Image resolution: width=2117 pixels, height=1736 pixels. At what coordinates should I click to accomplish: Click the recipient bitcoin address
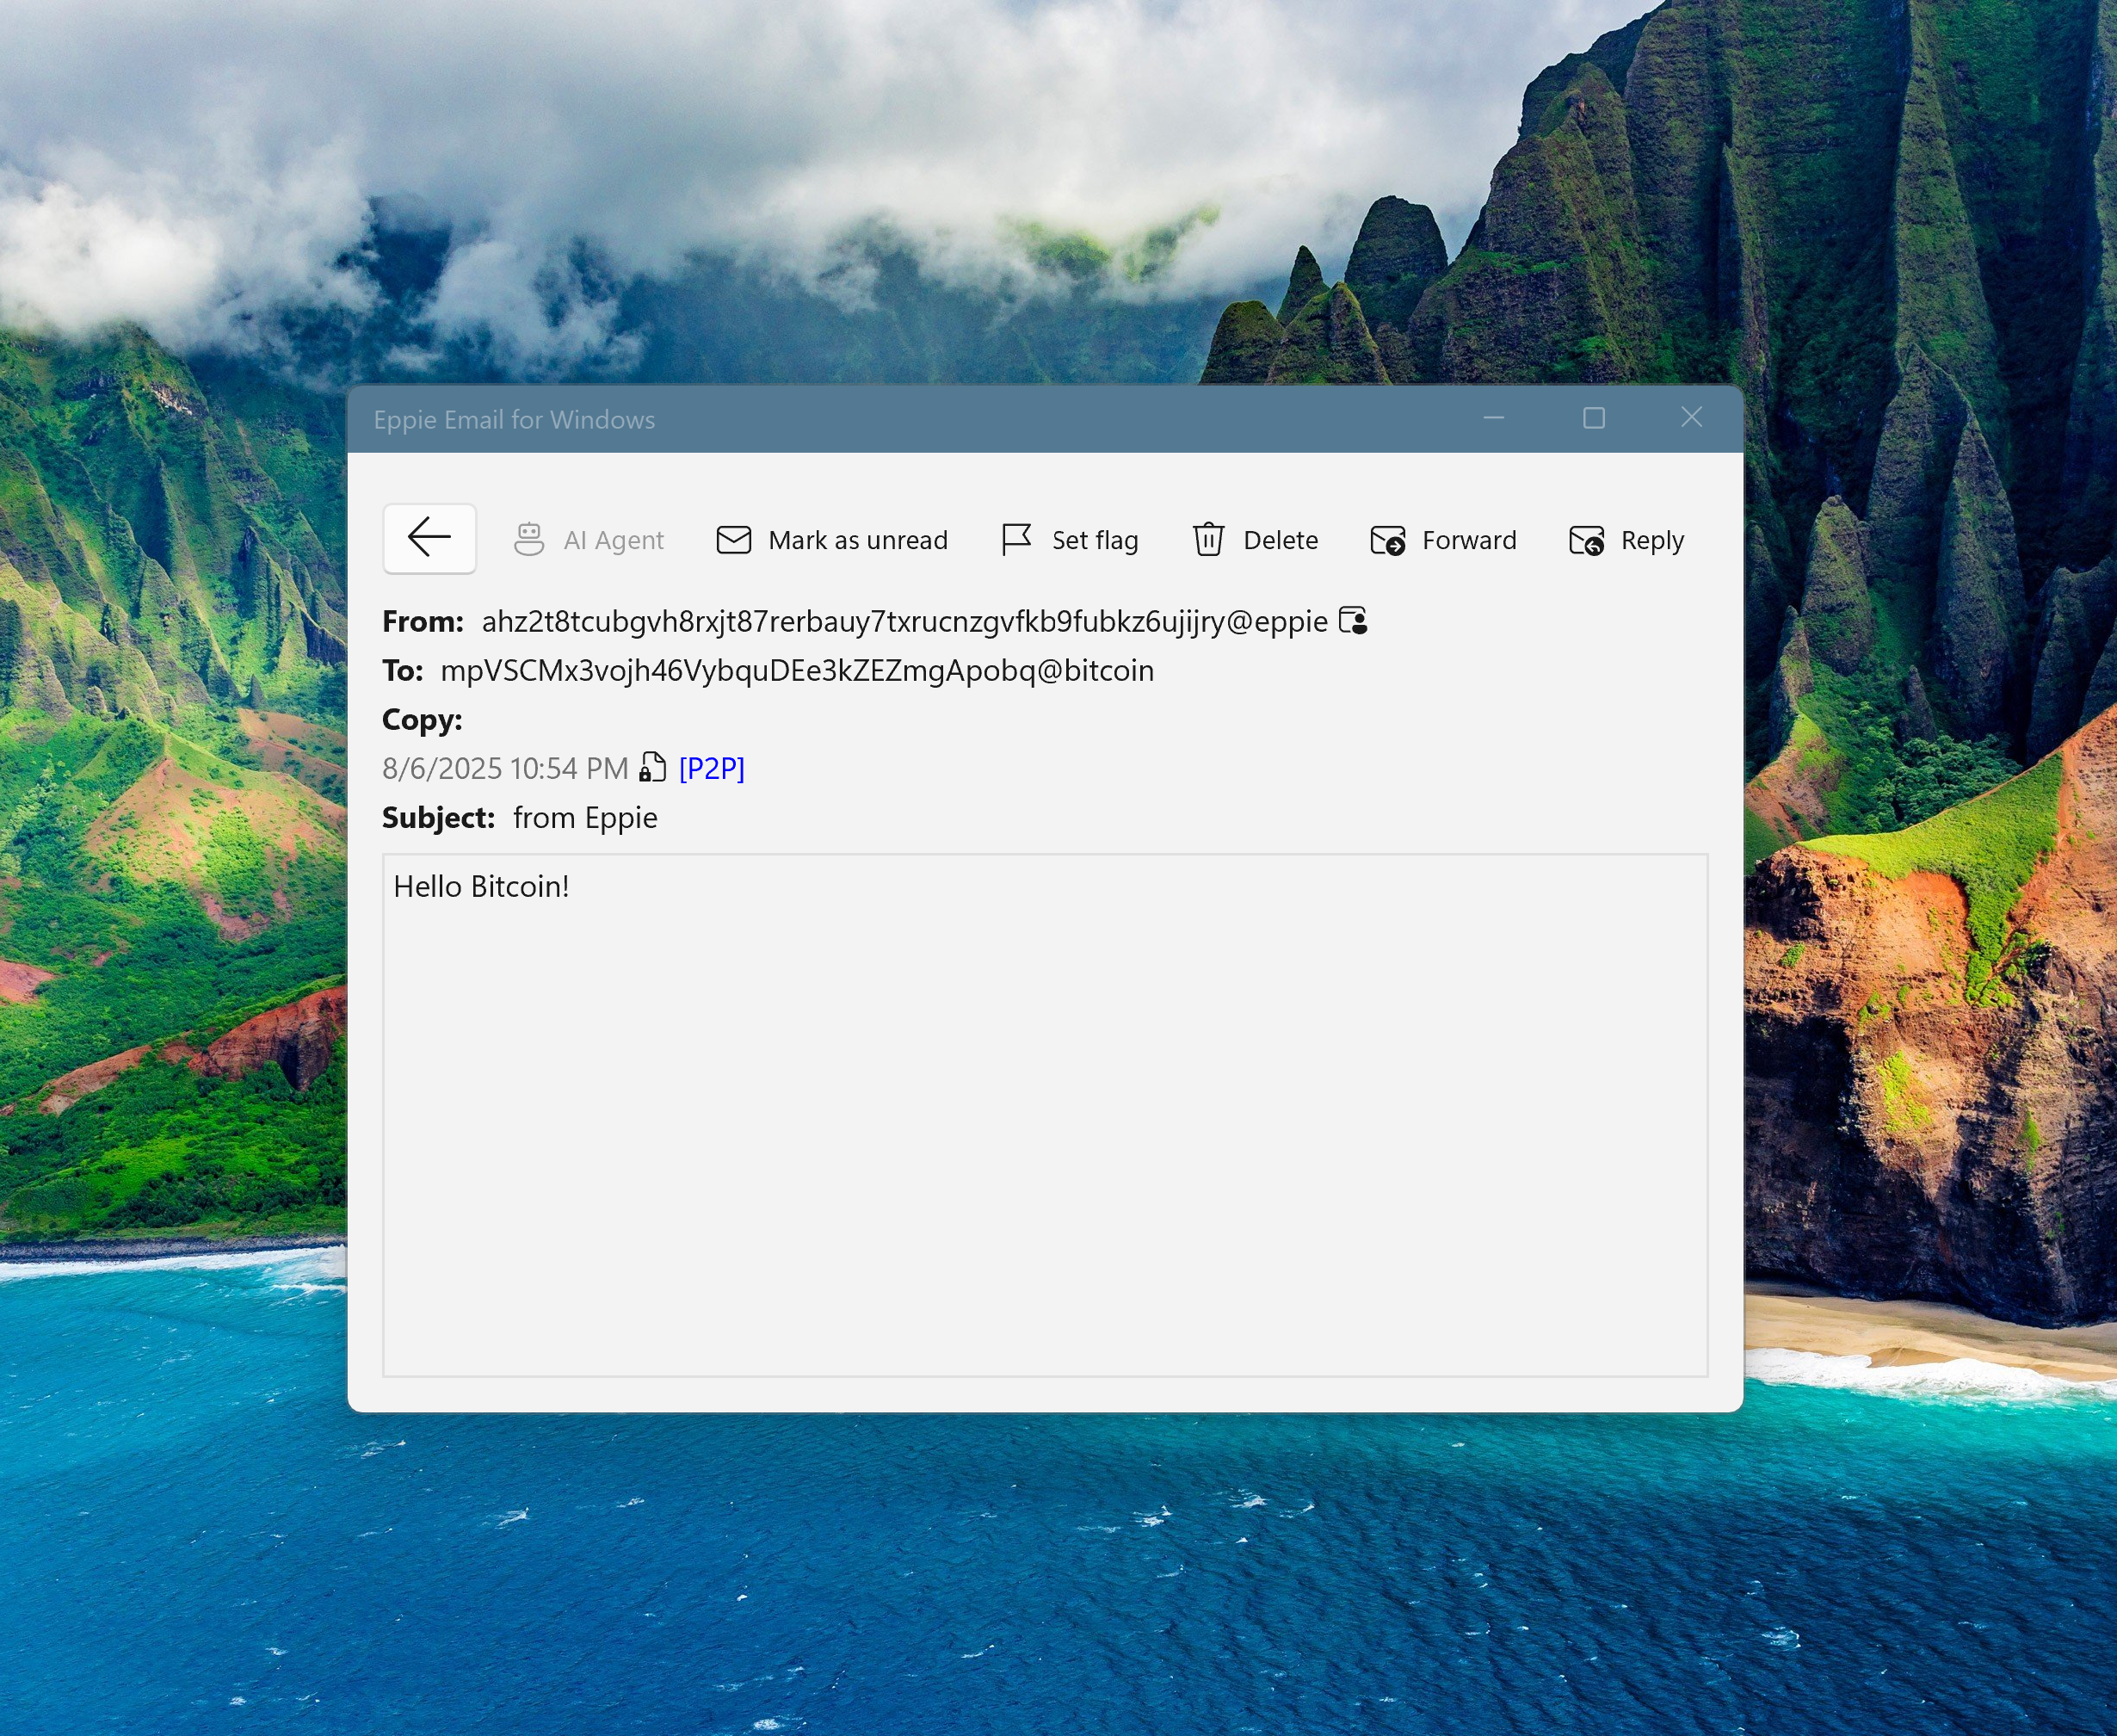click(x=797, y=670)
